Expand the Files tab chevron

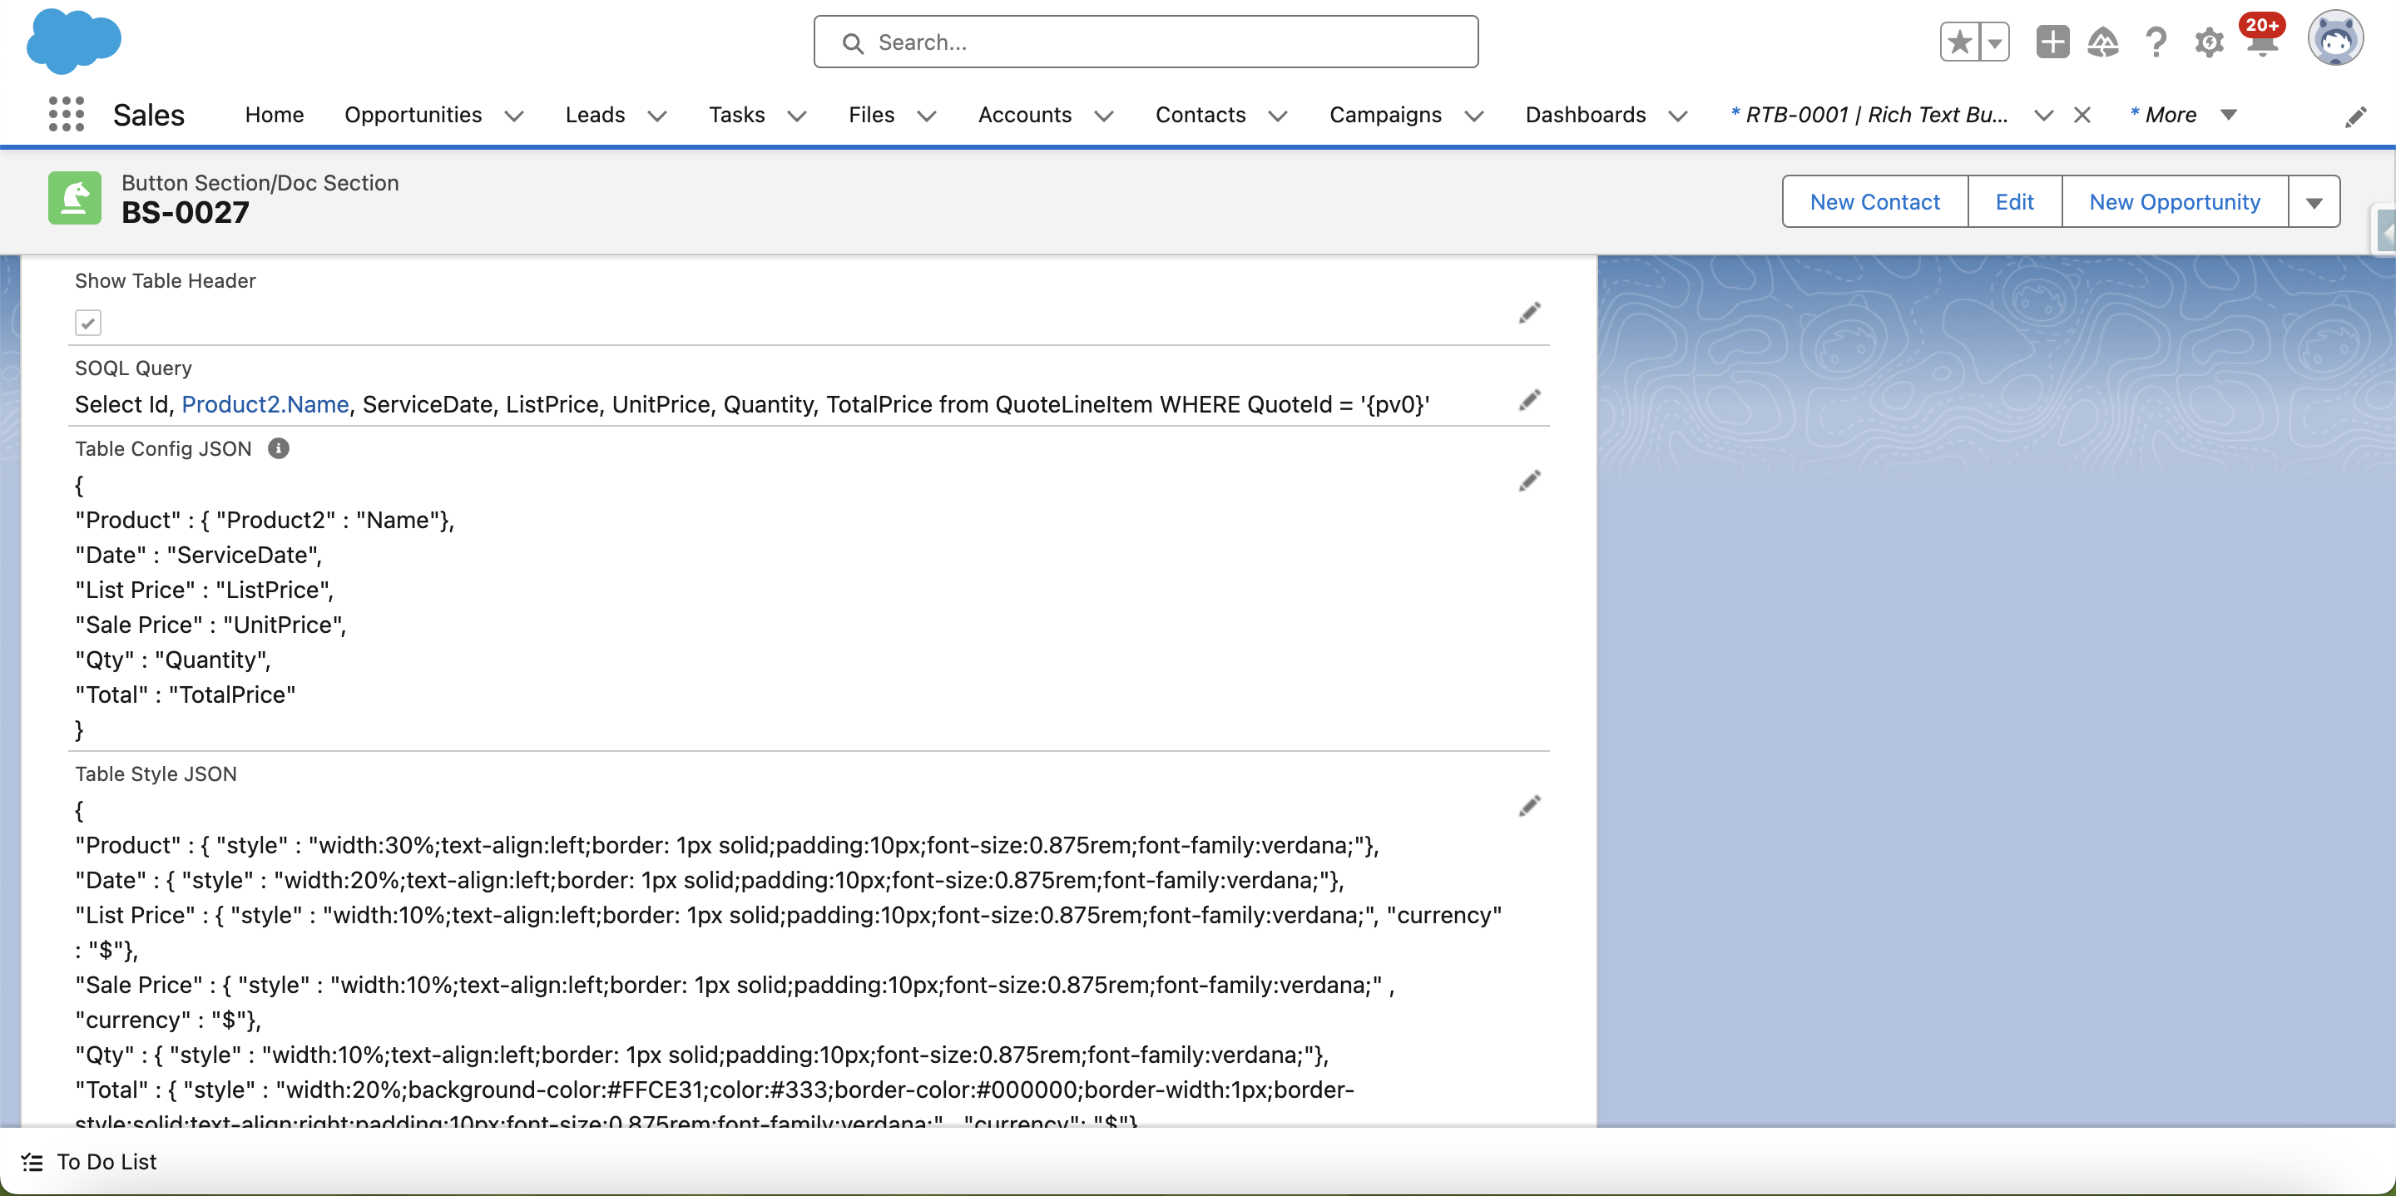pyautogui.click(x=925, y=116)
